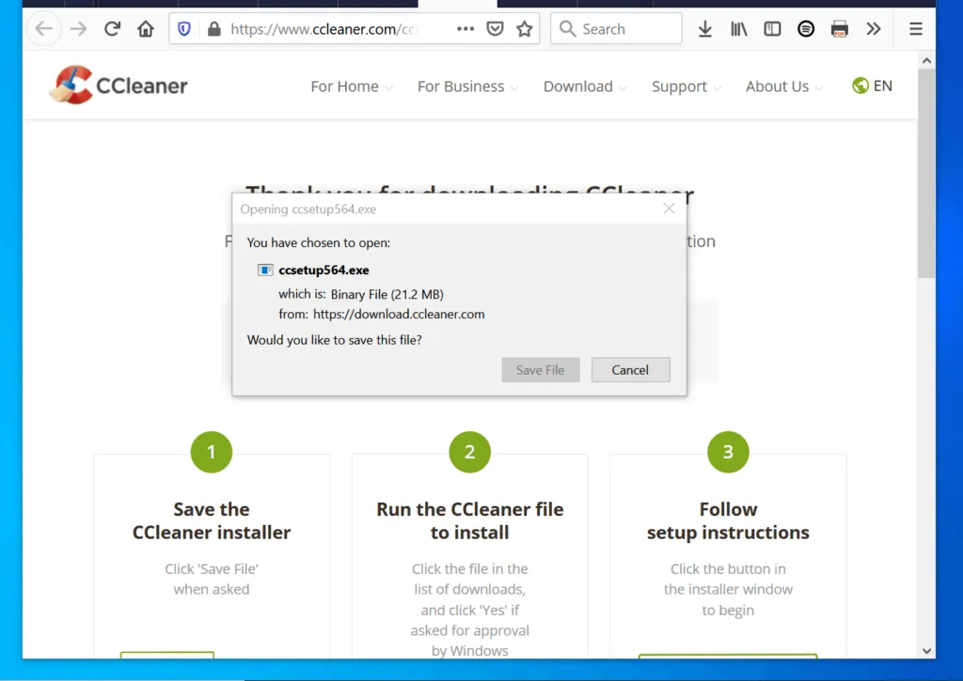Navigate back with the back arrow

(43, 28)
